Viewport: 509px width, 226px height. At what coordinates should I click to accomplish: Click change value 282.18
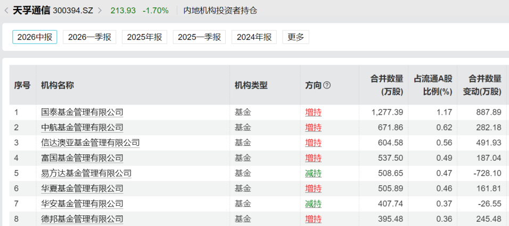click(x=490, y=127)
